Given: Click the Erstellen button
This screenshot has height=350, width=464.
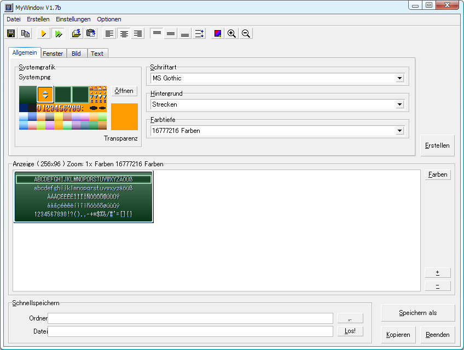Looking at the screenshot, I should click(438, 145).
